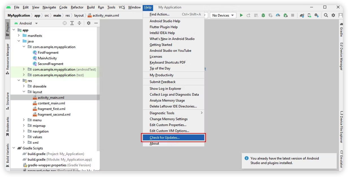Open the Project side tool window tab
Viewport: 348px width, 177px height.
(8, 30)
